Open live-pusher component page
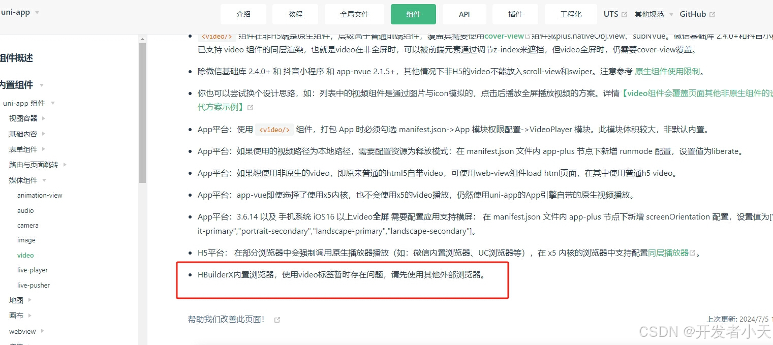 click(x=34, y=285)
